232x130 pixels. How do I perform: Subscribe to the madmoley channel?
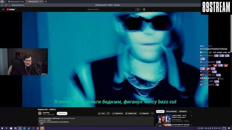[62, 113]
